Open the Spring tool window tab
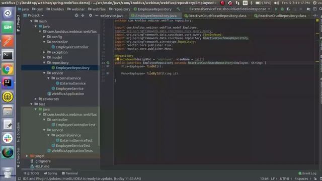 (50, 173)
